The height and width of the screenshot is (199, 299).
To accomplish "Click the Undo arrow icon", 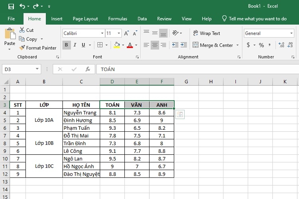I will click(22, 6).
